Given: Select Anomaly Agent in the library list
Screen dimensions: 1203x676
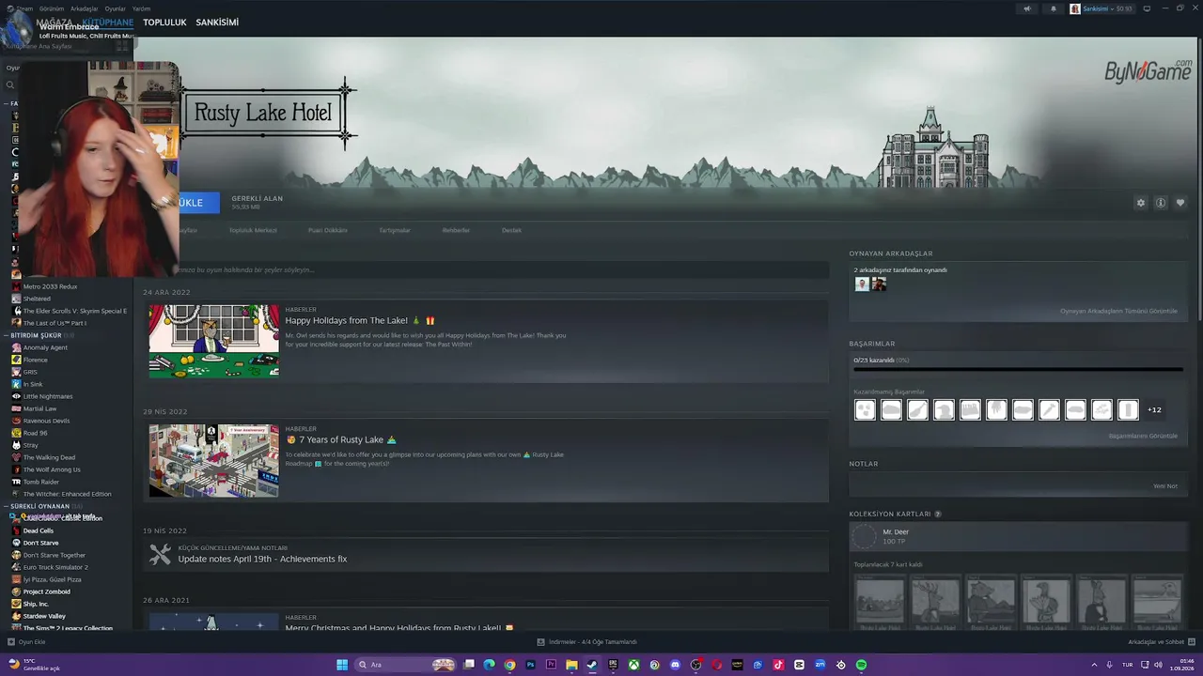Looking at the screenshot, I should point(45,347).
